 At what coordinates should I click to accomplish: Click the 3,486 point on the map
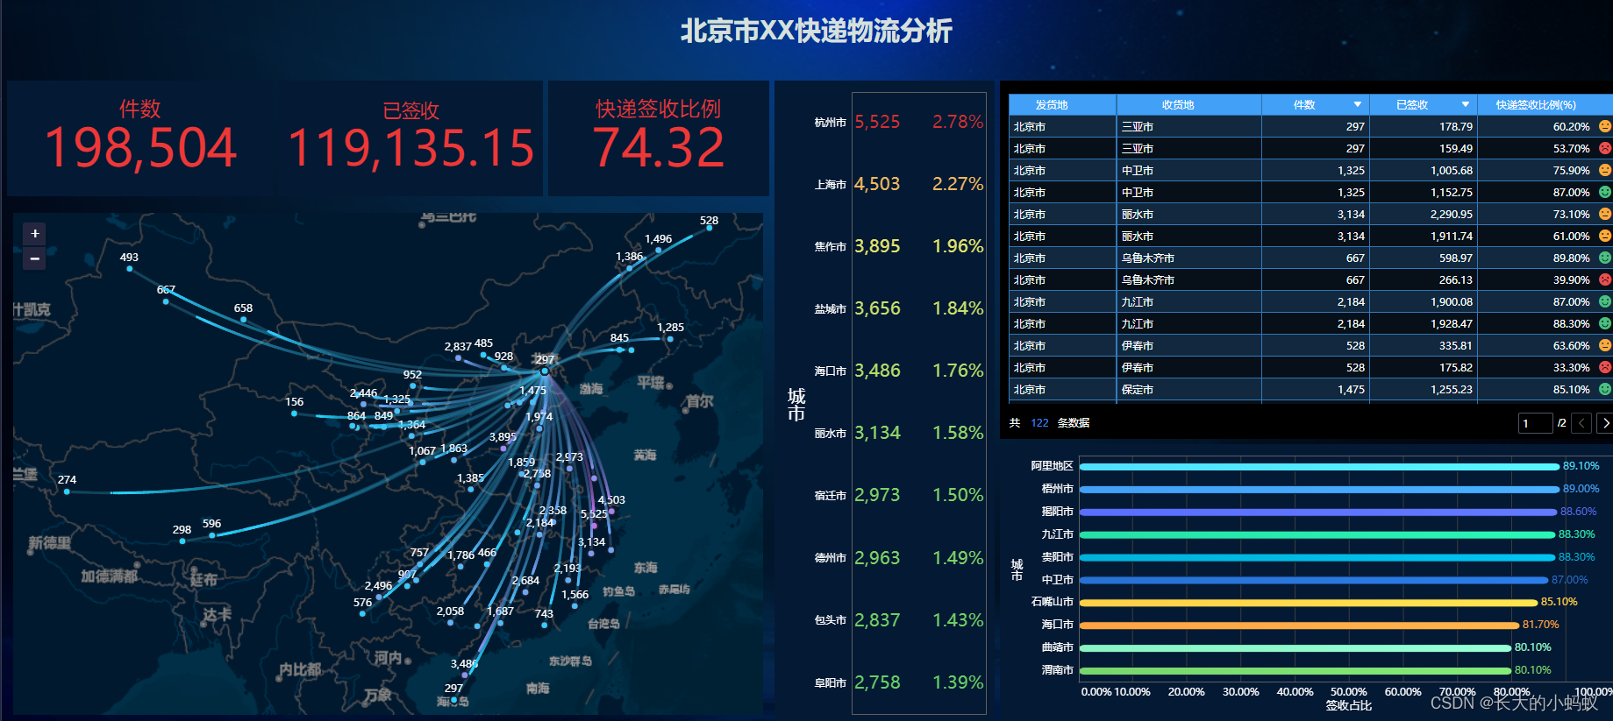465,675
